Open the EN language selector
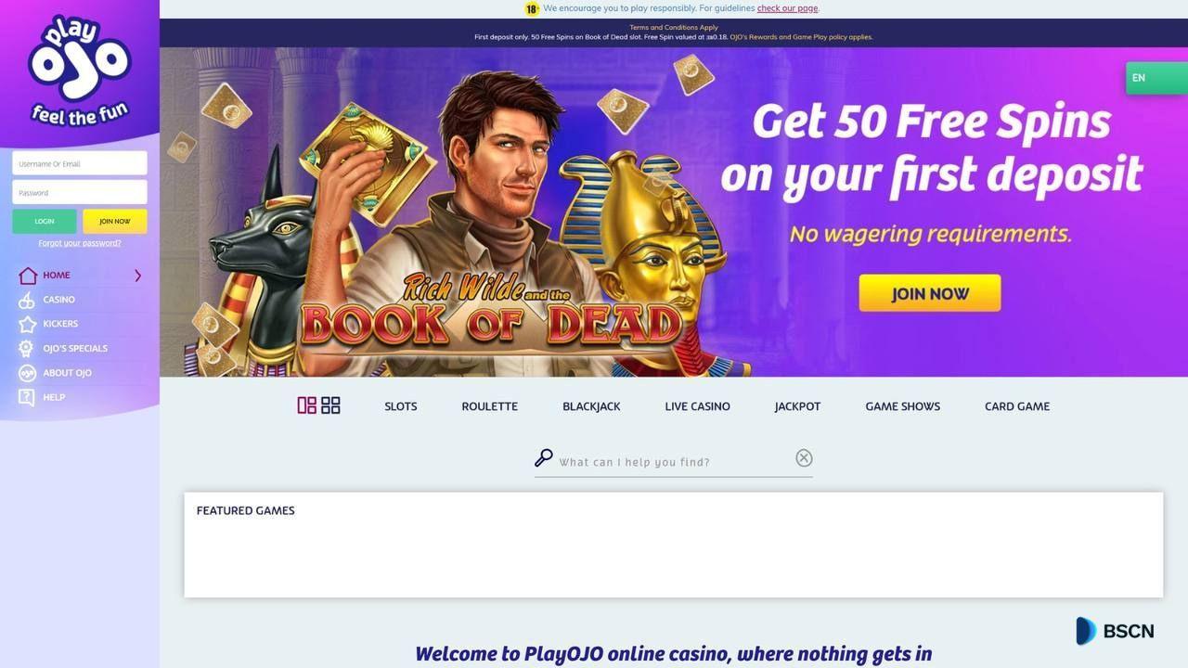 tap(1156, 78)
